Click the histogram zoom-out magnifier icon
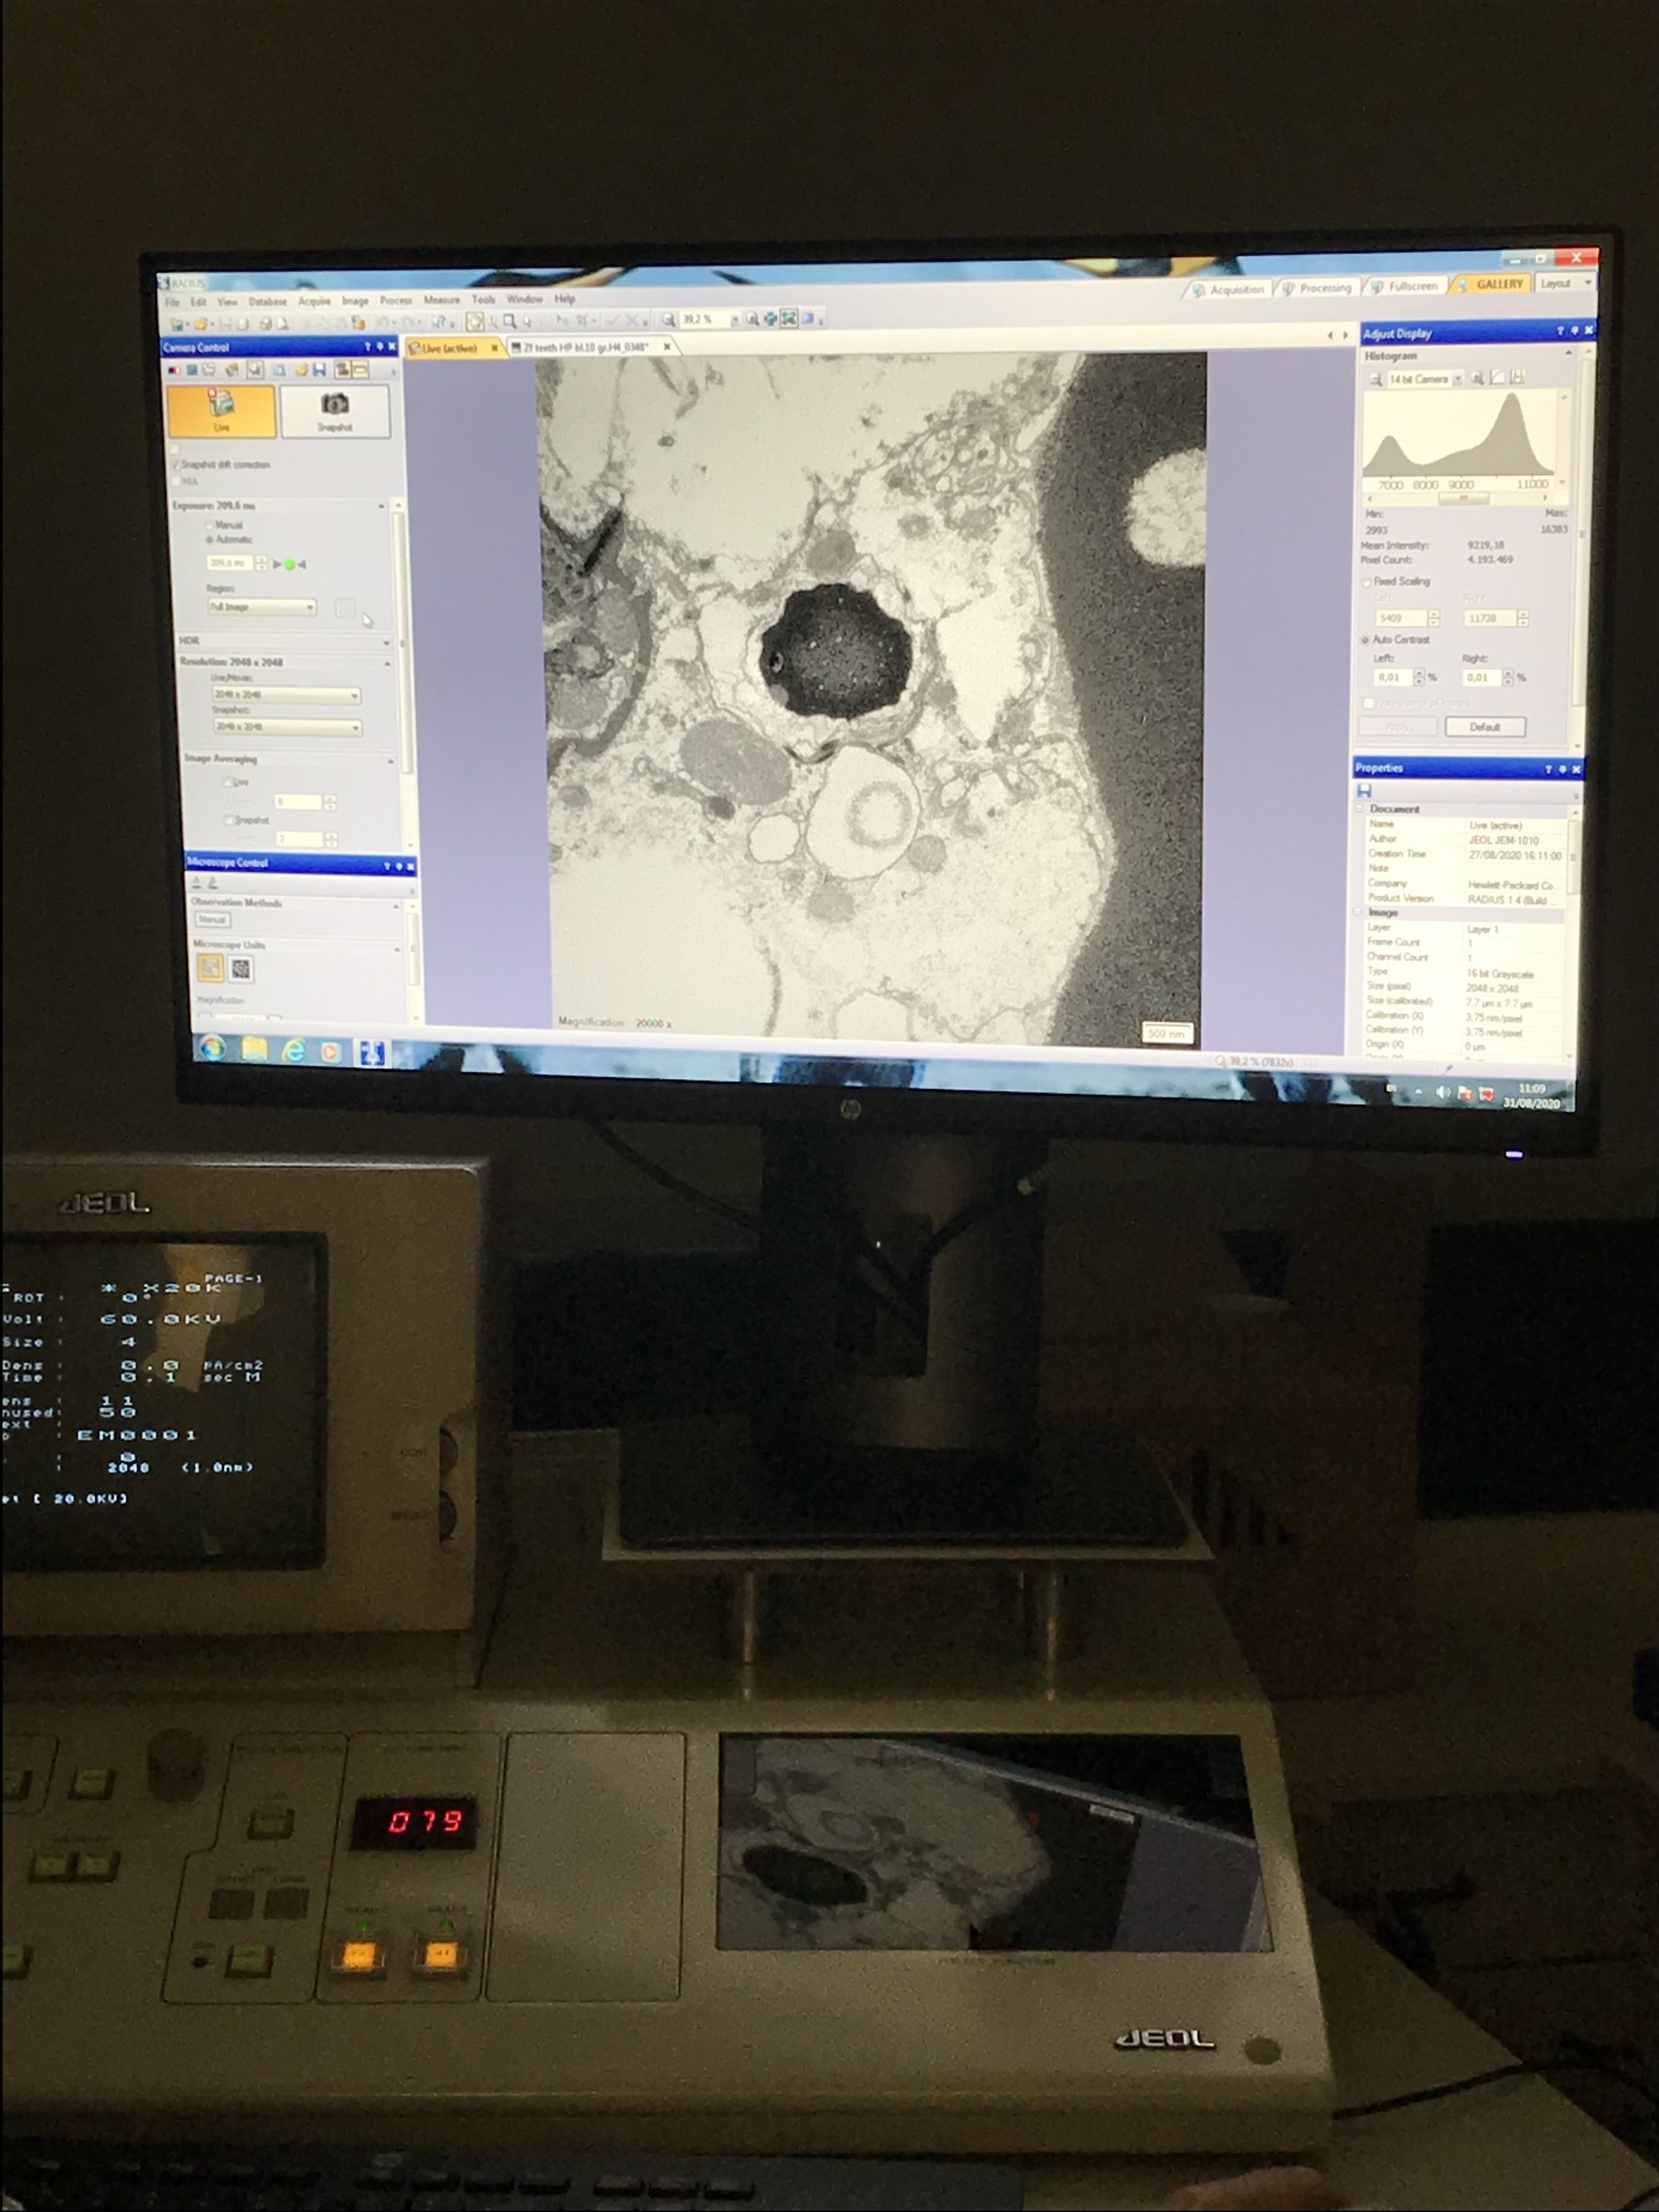Screen dimensions: 1659x2212 (x=1376, y=379)
